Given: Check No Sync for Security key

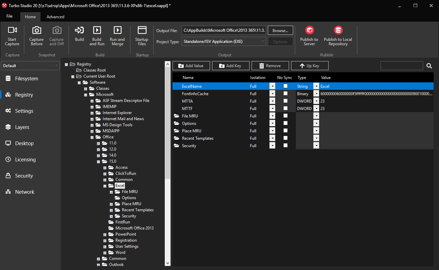Looking at the screenshot, I should click(x=285, y=145).
